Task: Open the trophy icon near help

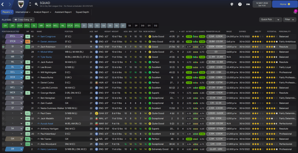Action: click(232, 4)
